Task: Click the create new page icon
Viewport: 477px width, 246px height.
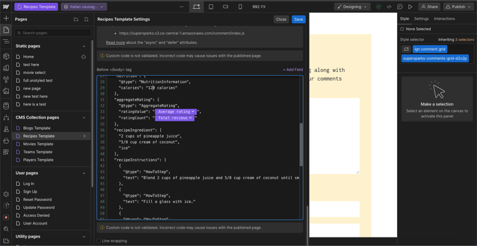Action: click(x=86, y=19)
